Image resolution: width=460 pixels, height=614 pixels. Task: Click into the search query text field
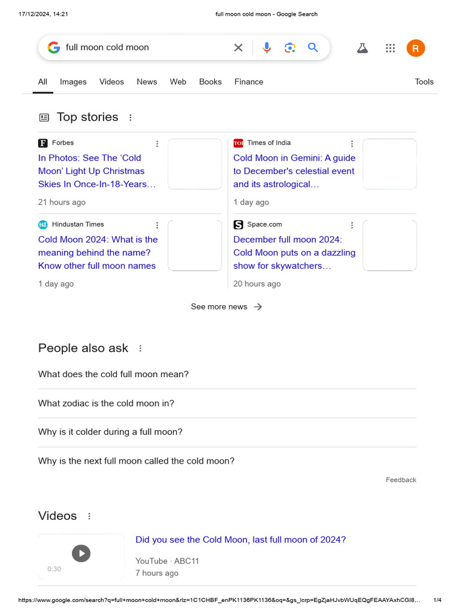[x=147, y=48]
